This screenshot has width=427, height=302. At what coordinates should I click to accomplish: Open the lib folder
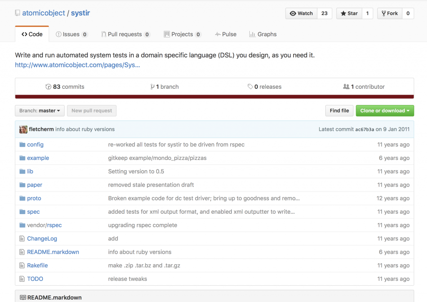click(x=30, y=171)
